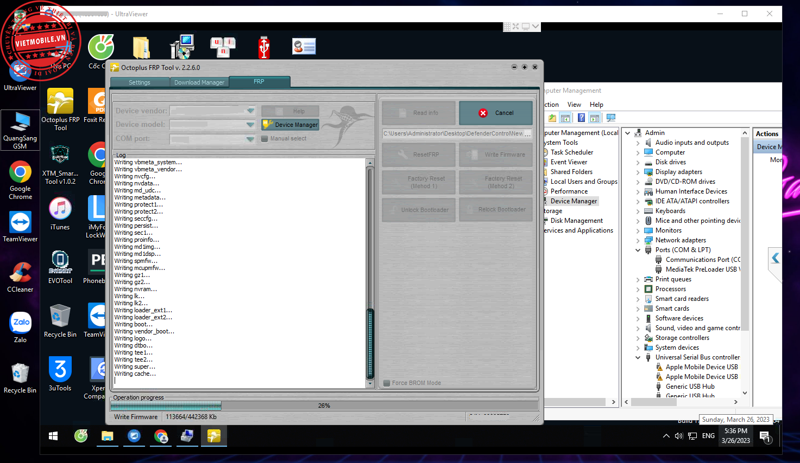800x463 pixels.
Task: Click the operation progress bar
Action: pyautogui.click(x=324, y=406)
